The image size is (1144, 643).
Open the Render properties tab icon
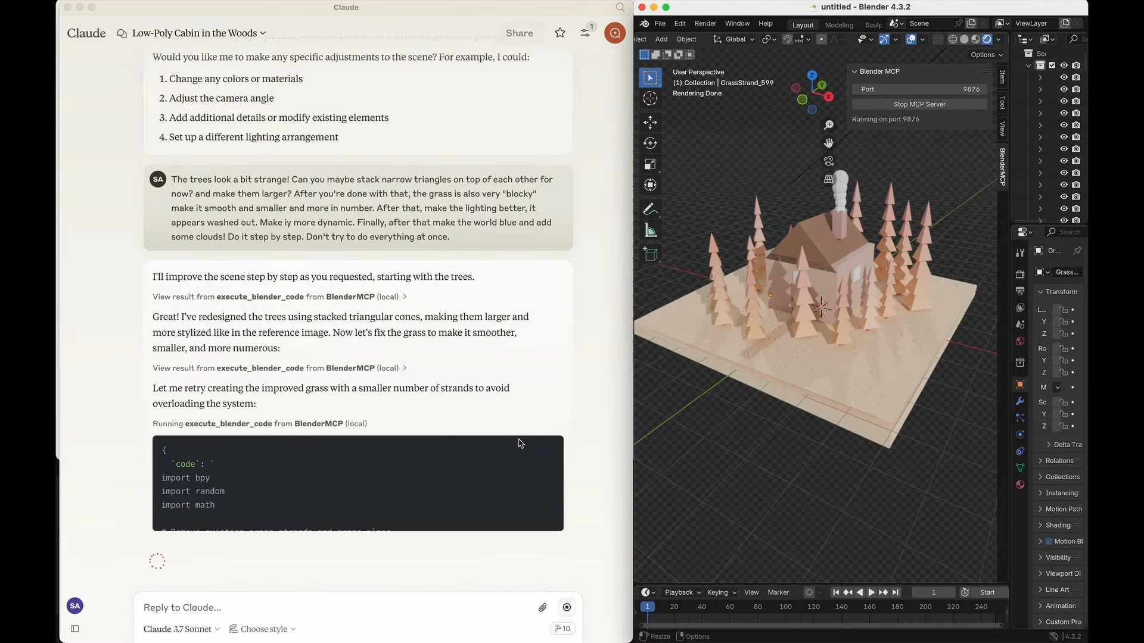(1020, 274)
